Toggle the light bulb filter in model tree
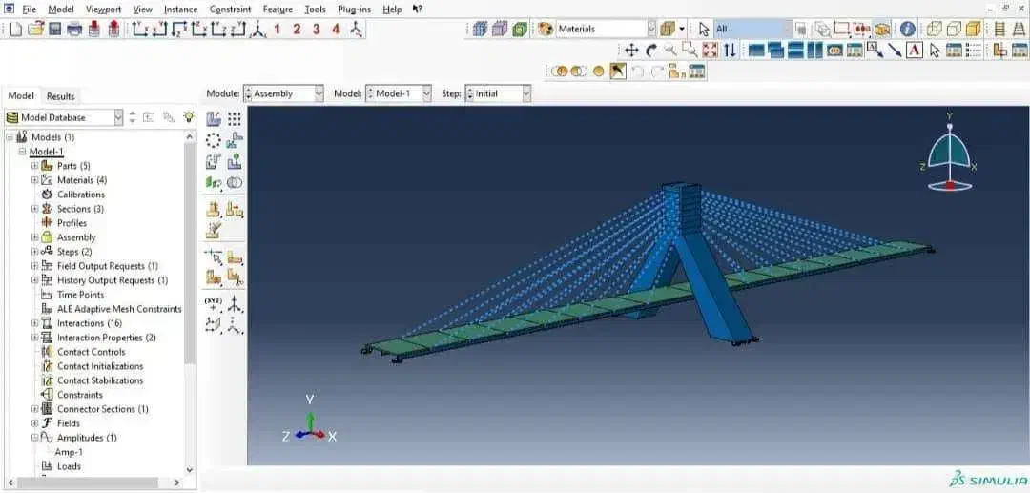1030x493 pixels. [189, 117]
